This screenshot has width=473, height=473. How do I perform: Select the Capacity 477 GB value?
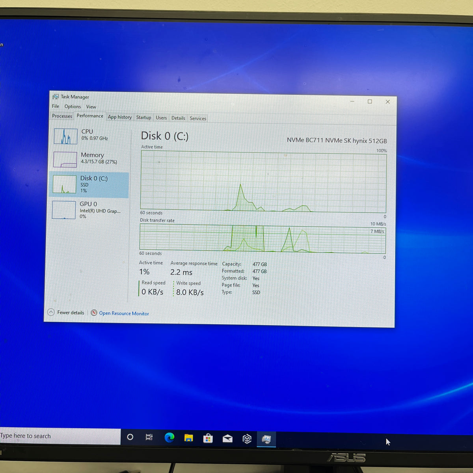click(260, 264)
